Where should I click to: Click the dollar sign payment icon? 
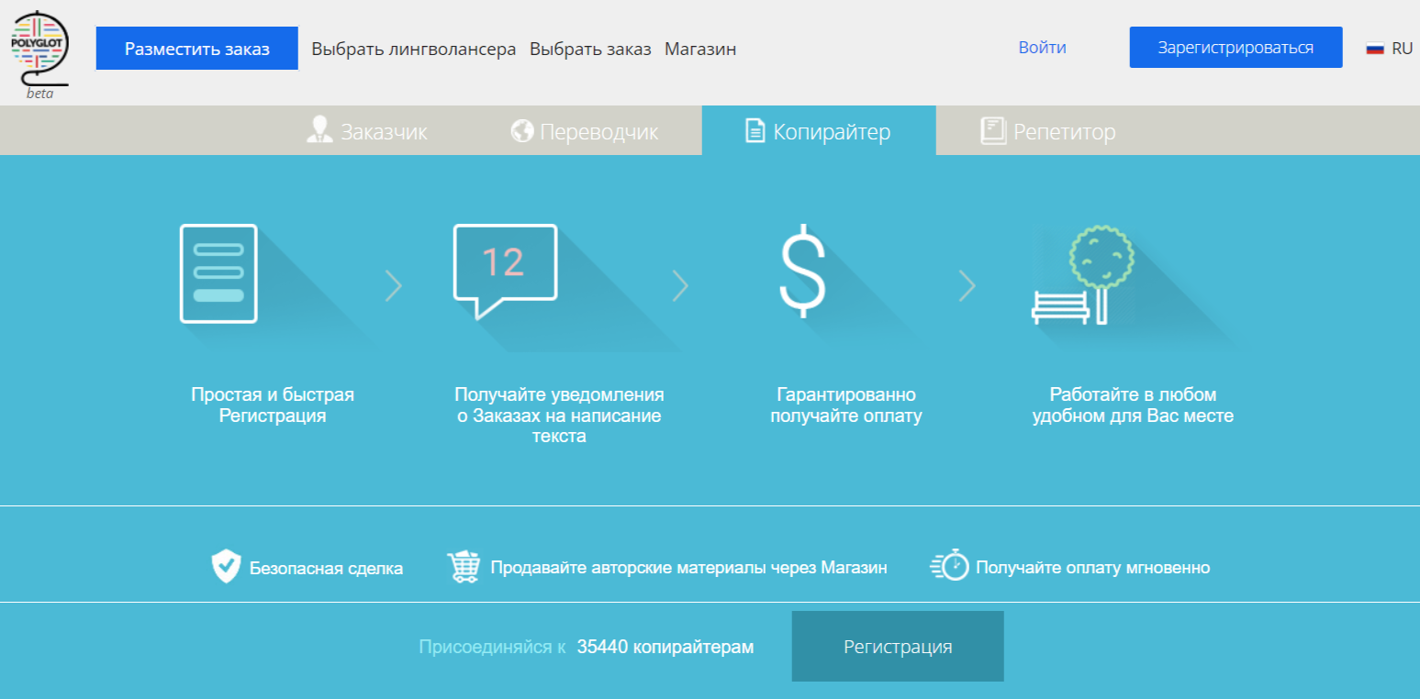pyautogui.click(x=801, y=271)
